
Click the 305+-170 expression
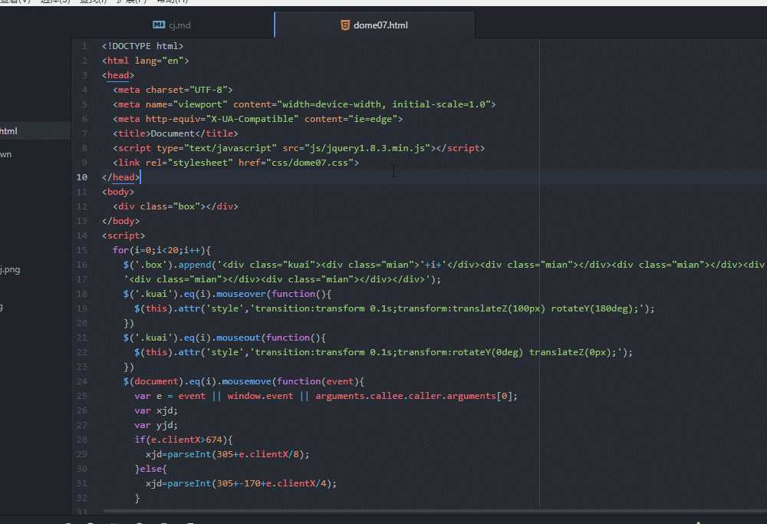click(239, 483)
